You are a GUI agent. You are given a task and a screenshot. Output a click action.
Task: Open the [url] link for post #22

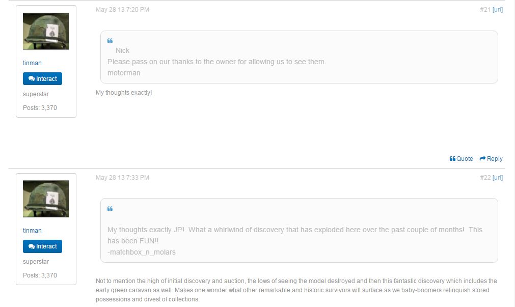click(x=498, y=178)
